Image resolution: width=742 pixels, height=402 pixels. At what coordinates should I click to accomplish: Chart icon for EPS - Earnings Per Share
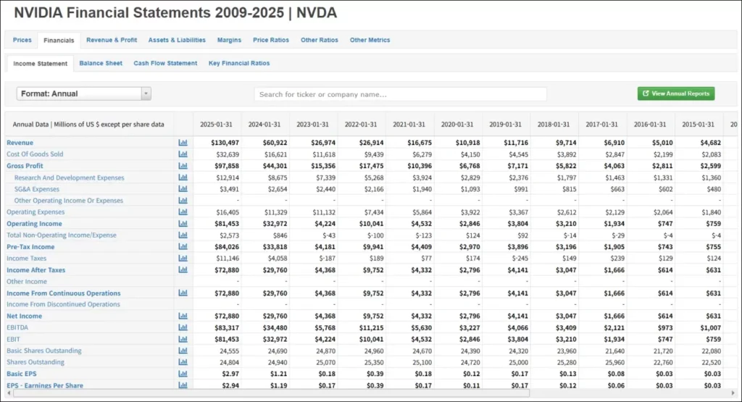click(x=183, y=385)
